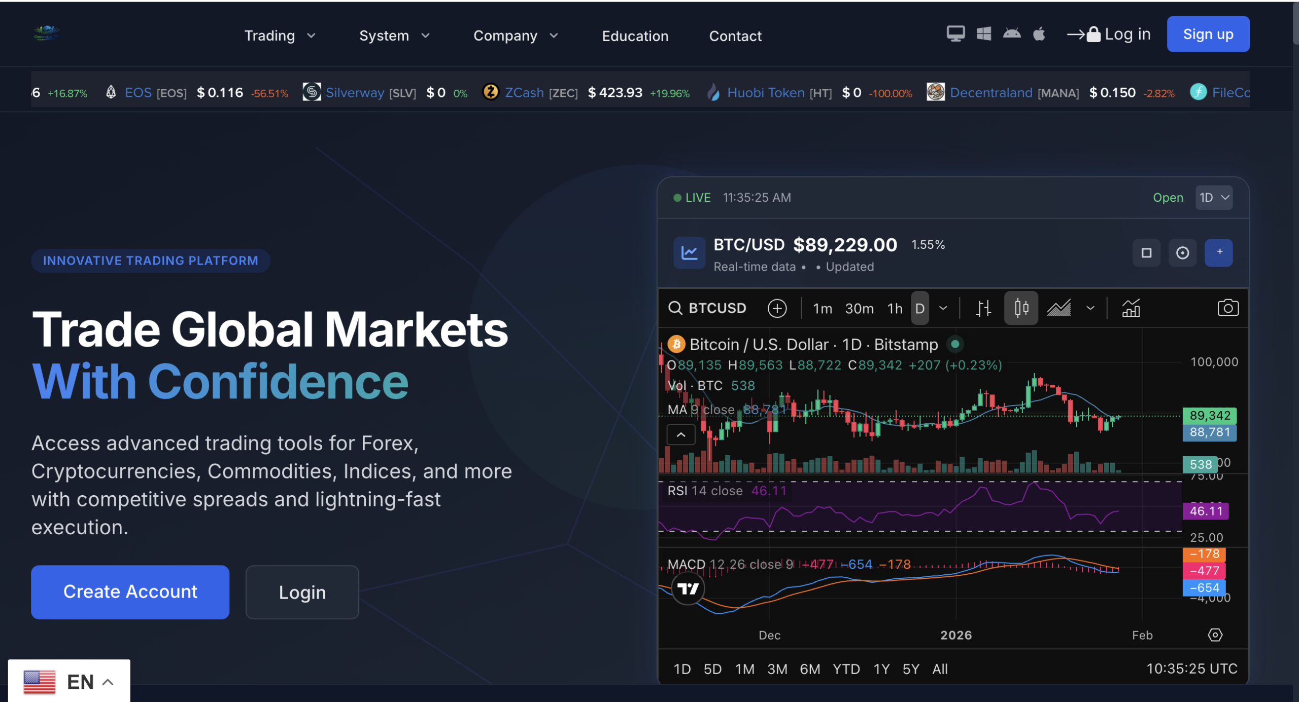Click the TradingView logo badge
The height and width of the screenshot is (702, 1299).
pos(688,588)
